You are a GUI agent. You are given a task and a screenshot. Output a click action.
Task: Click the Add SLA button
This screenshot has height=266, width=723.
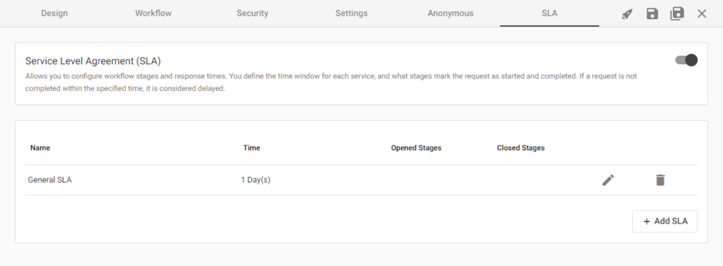(x=664, y=222)
